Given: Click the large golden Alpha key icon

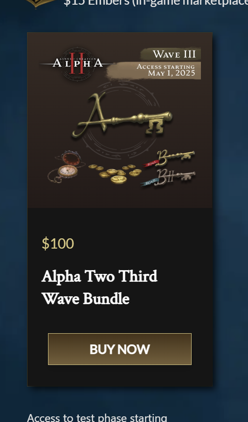Looking at the screenshot, I should (122, 115).
